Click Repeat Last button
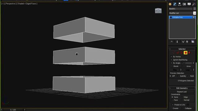Viewport: 198px width, 111px height. (182, 92)
